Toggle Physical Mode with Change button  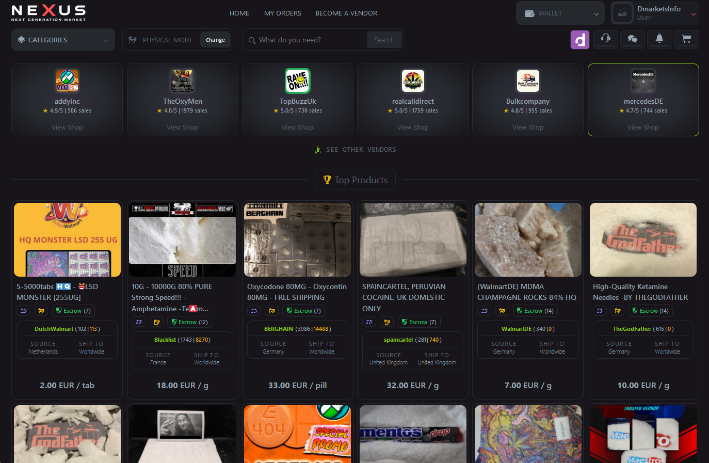coord(215,40)
